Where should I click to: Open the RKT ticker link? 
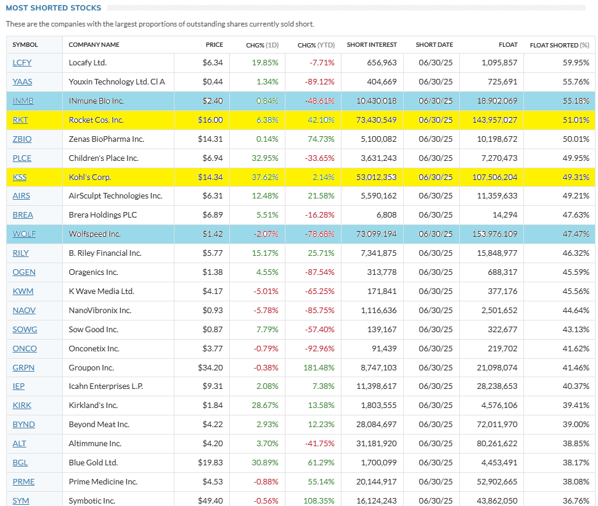click(20, 120)
